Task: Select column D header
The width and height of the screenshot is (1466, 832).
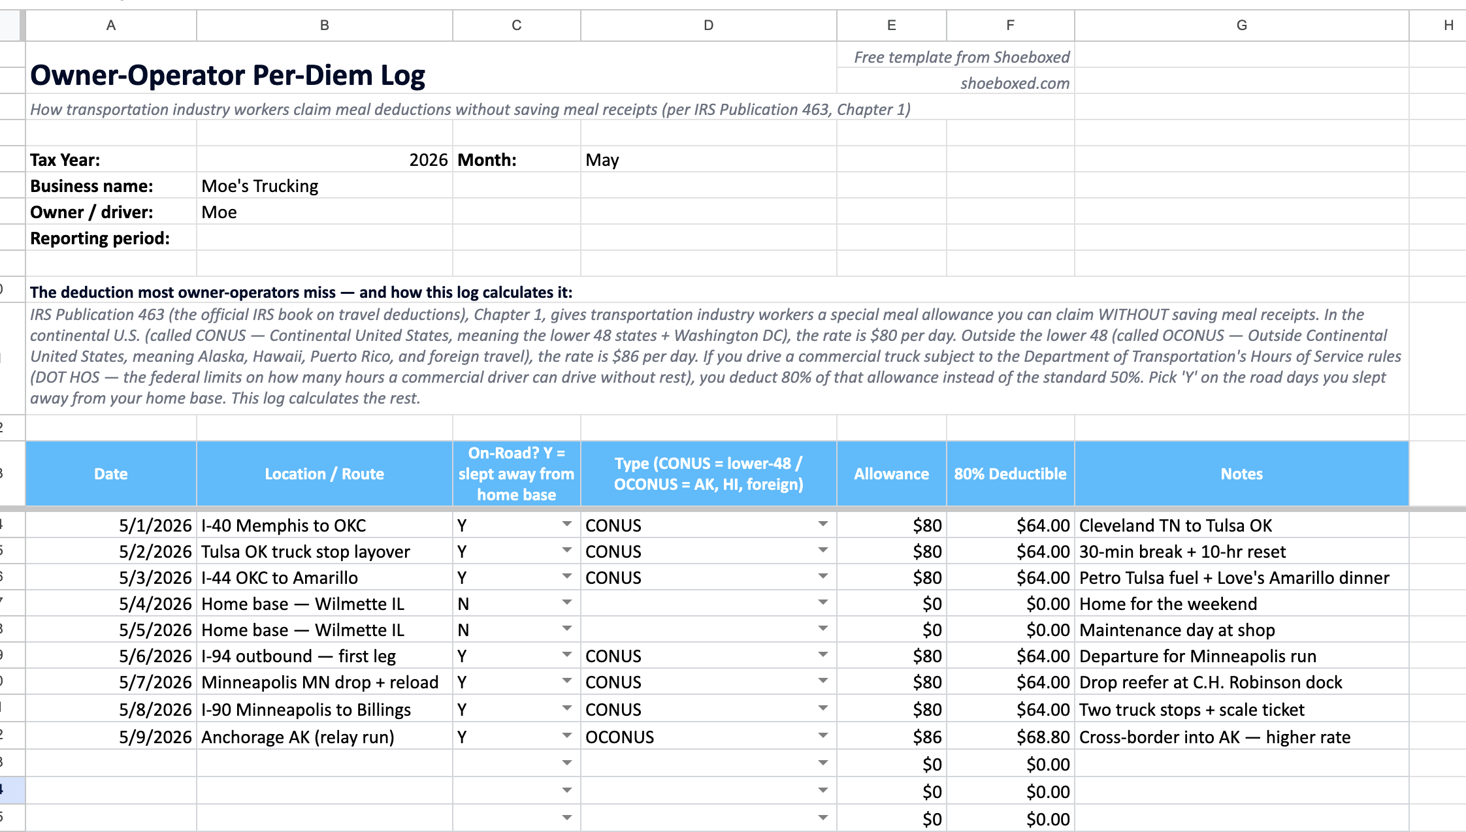Action: pyautogui.click(x=708, y=25)
